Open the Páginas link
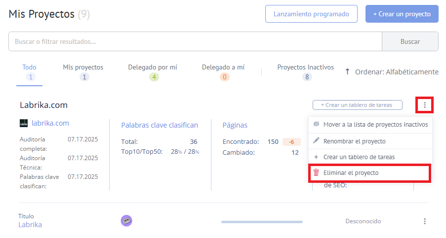The image size is (446, 238). point(235,125)
